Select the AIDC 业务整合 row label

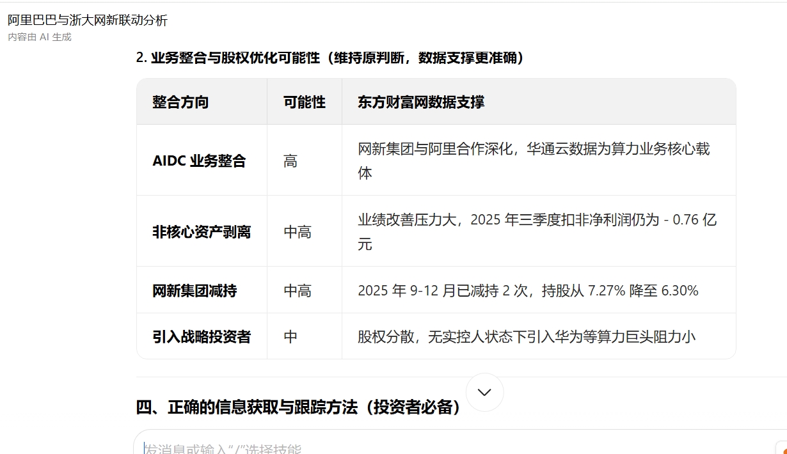tap(199, 161)
